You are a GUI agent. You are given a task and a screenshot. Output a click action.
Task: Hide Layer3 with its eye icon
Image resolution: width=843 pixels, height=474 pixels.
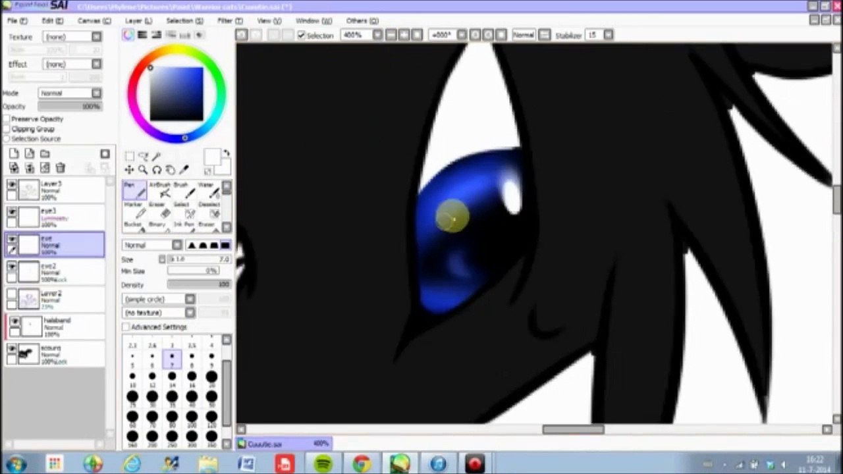tap(12, 186)
